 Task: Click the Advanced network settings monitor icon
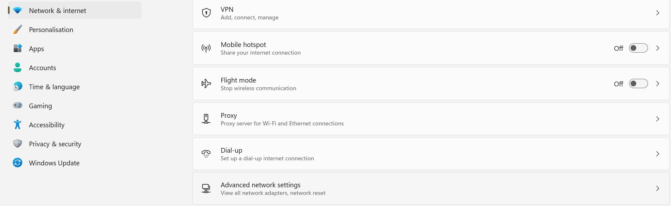click(x=206, y=188)
